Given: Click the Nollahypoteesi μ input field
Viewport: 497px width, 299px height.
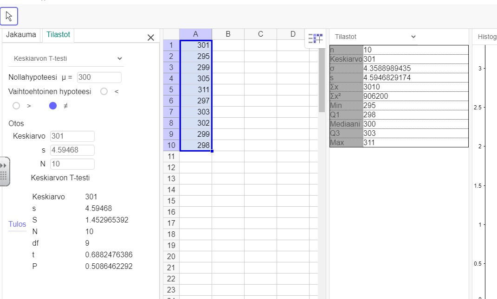Looking at the screenshot, I should [99, 77].
